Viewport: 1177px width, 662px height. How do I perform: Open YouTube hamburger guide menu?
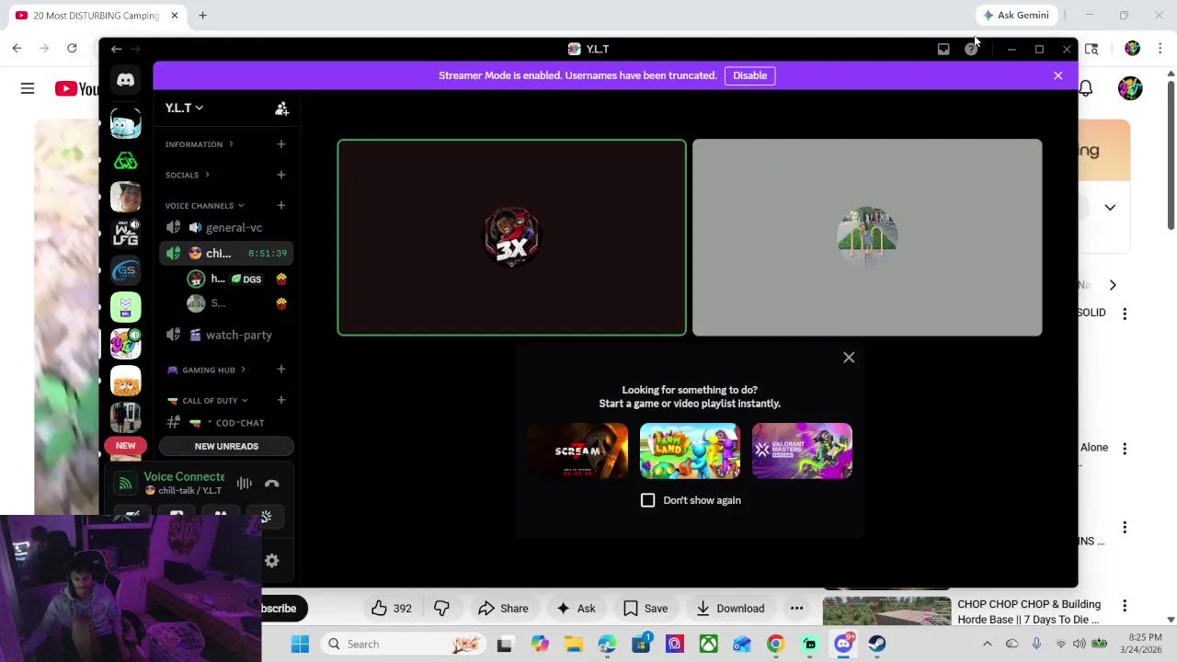tap(28, 88)
